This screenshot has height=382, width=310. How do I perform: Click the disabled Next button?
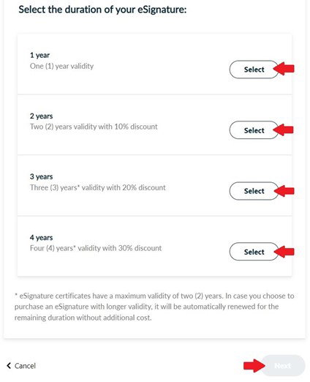point(283,366)
